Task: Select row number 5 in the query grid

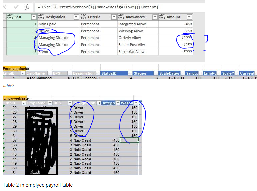Action: coord(22,52)
